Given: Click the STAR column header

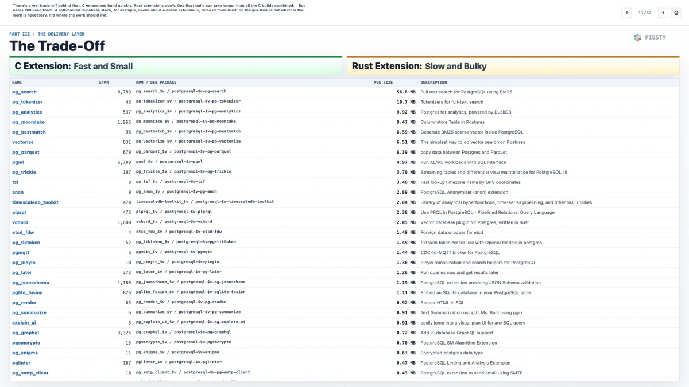Looking at the screenshot, I should click(x=104, y=83).
